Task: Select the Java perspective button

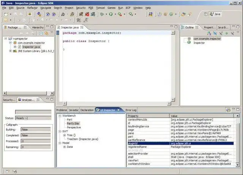Action: click(215, 14)
